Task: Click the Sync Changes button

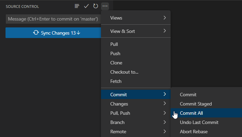Action: [x=57, y=33]
